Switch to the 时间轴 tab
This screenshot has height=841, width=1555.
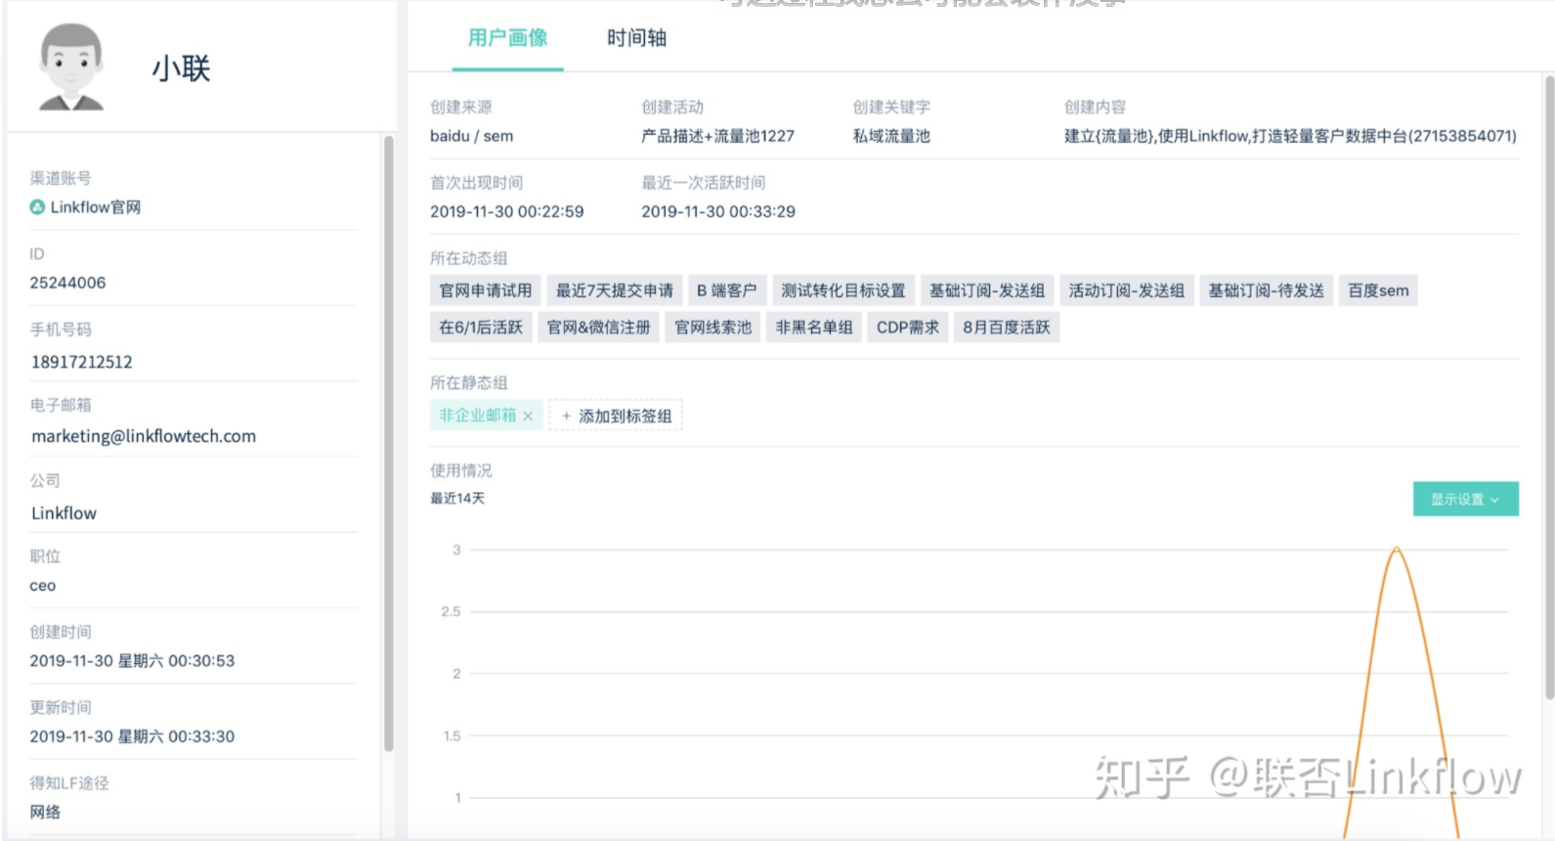(636, 38)
